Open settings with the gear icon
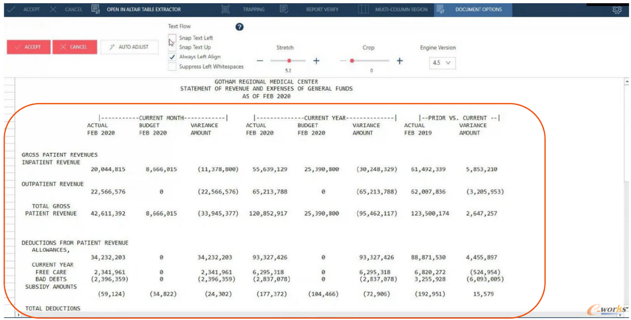 [617, 10]
